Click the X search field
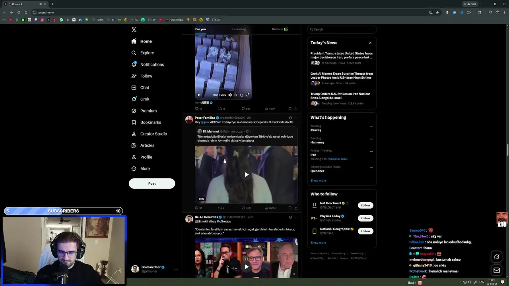 [x=342, y=29]
